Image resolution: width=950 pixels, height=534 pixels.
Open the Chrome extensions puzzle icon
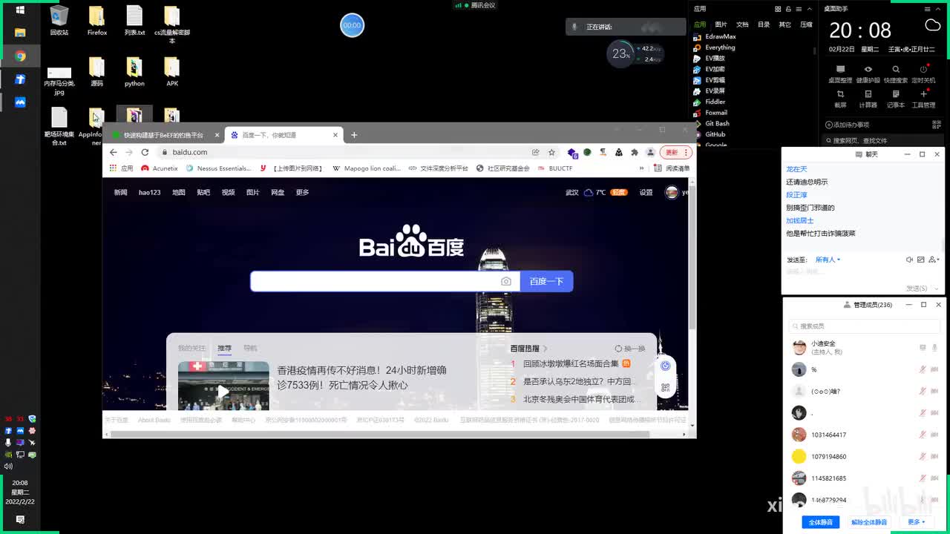click(635, 152)
